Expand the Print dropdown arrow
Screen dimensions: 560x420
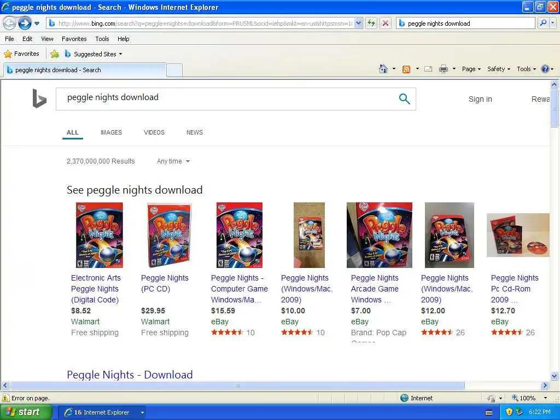[x=454, y=69]
